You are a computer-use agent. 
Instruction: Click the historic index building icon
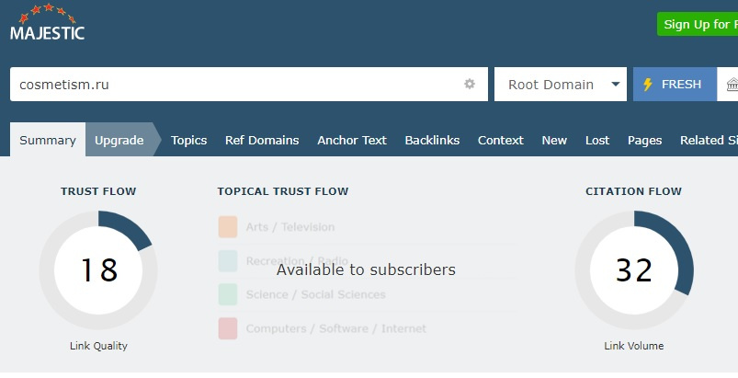coord(732,84)
